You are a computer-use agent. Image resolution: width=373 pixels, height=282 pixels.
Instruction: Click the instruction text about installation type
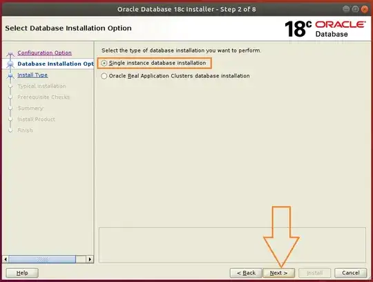pos(181,50)
